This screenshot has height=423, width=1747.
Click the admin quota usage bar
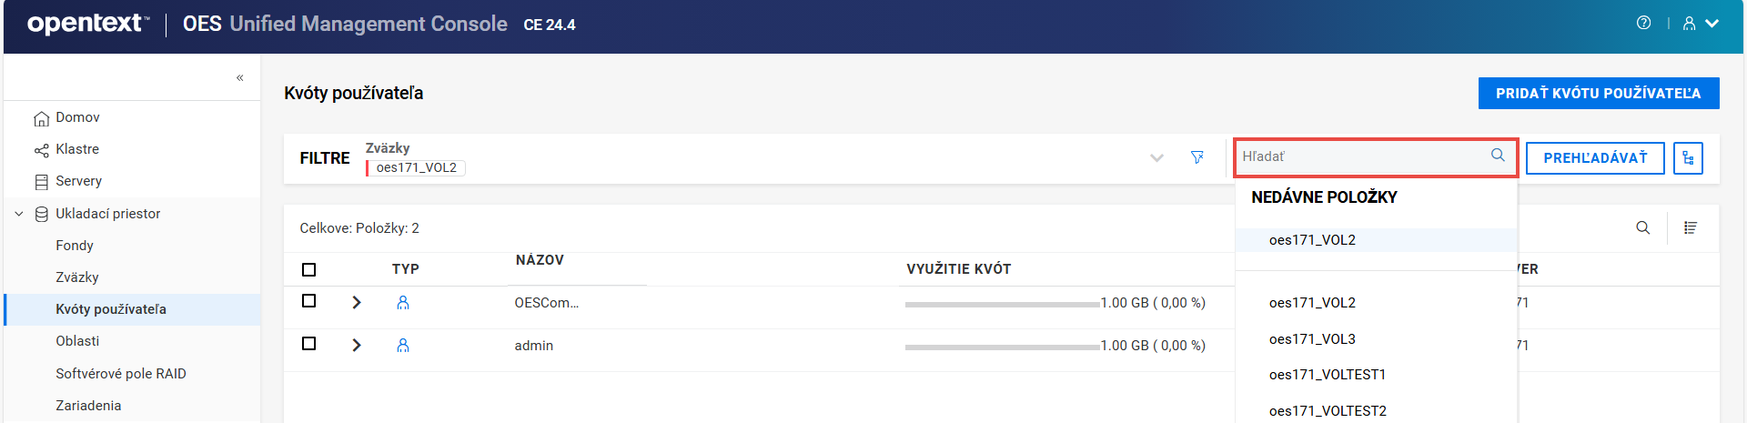(x=1002, y=347)
